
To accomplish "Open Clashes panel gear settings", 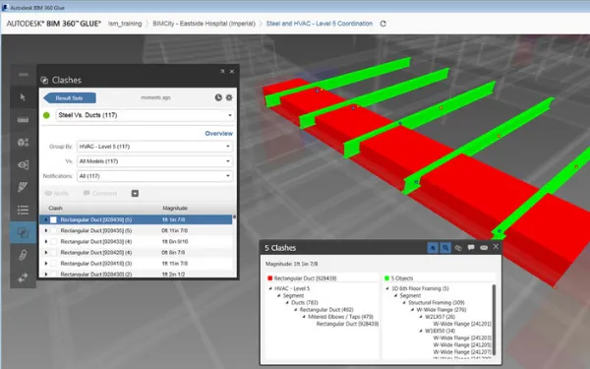I will tap(229, 97).
